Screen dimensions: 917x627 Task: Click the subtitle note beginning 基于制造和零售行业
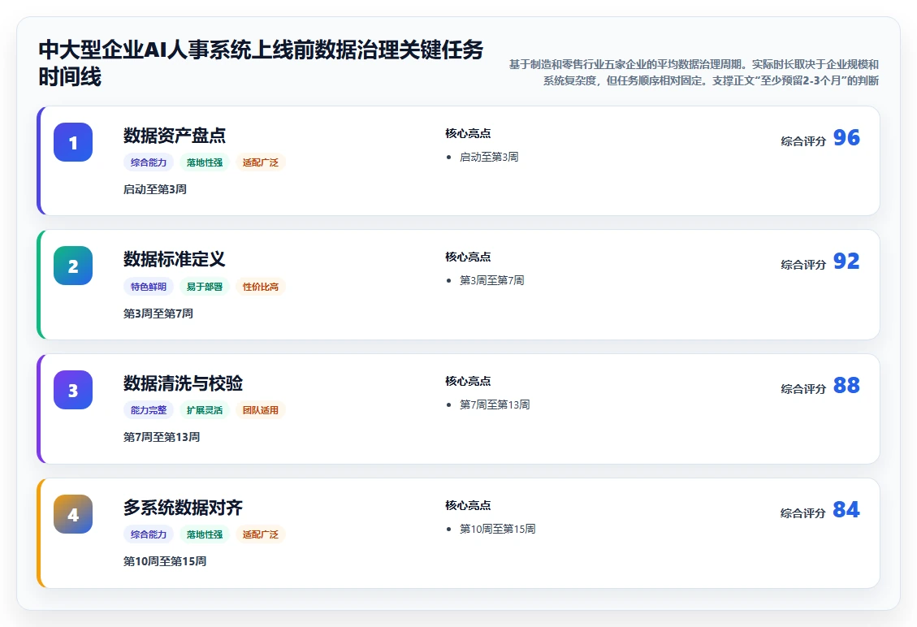click(x=694, y=72)
